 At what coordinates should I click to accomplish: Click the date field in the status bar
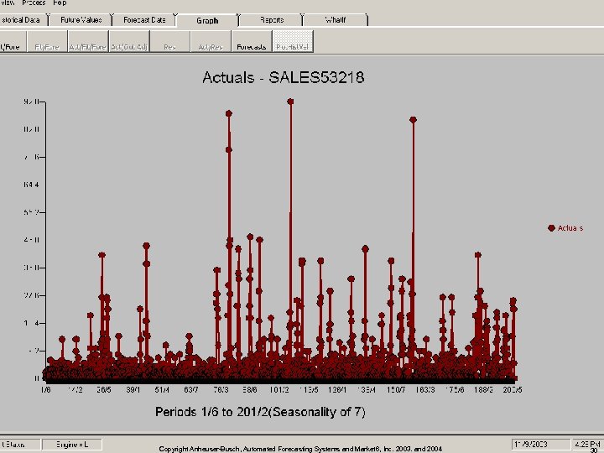tap(540, 444)
